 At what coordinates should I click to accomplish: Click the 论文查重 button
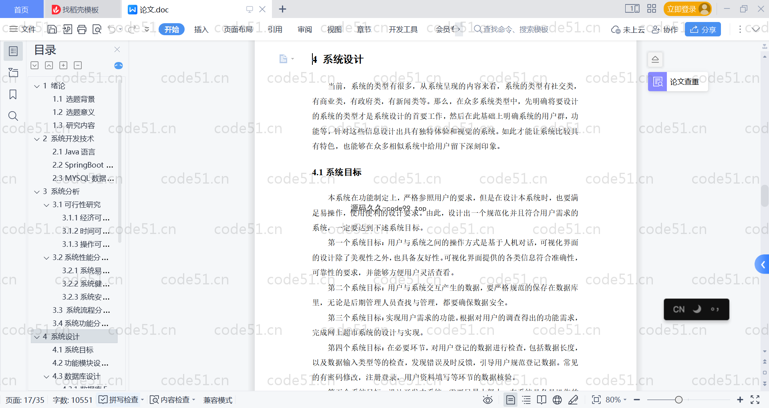click(678, 82)
